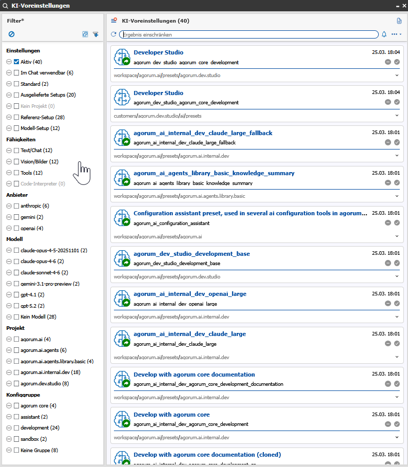Click the list menu icon beside KI-Voreinstellungen title
The height and width of the screenshot is (467, 408).
(x=114, y=21)
